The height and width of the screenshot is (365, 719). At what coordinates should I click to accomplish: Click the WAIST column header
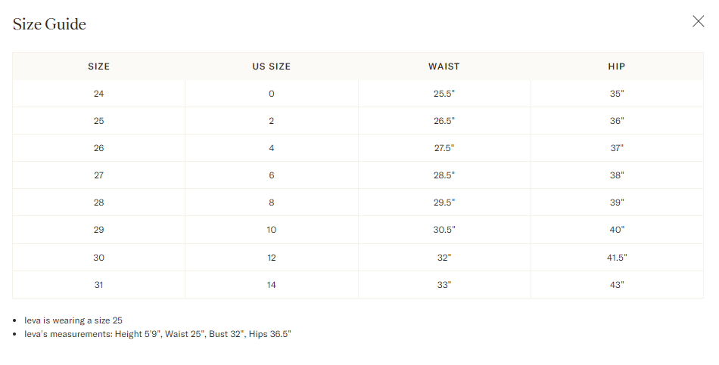[444, 67]
